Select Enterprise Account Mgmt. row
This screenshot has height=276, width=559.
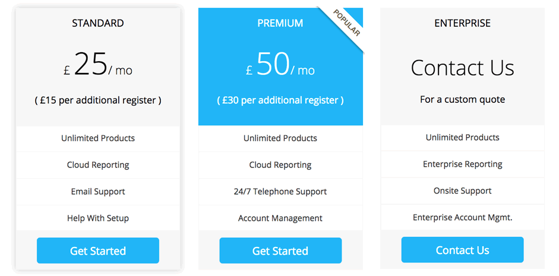pyautogui.click(x=462, y=217)
